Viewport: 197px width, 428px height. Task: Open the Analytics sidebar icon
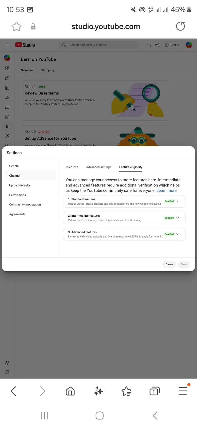coord(7,88)
